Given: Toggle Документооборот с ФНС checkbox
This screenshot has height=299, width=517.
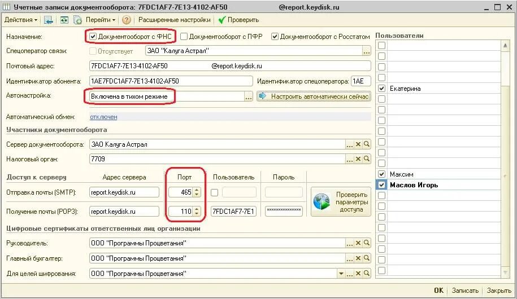Looking at the screenshot, I should click(93, 36).
